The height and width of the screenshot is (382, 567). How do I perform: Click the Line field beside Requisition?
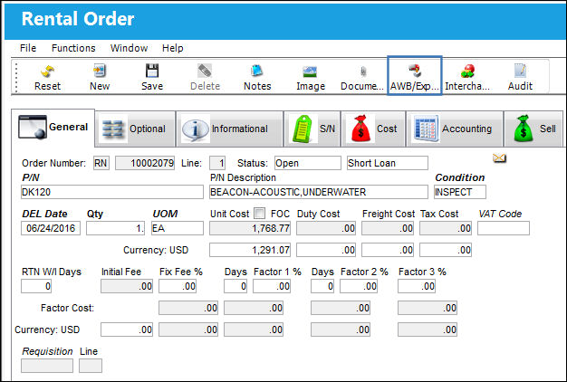click(x=91, y=366)
